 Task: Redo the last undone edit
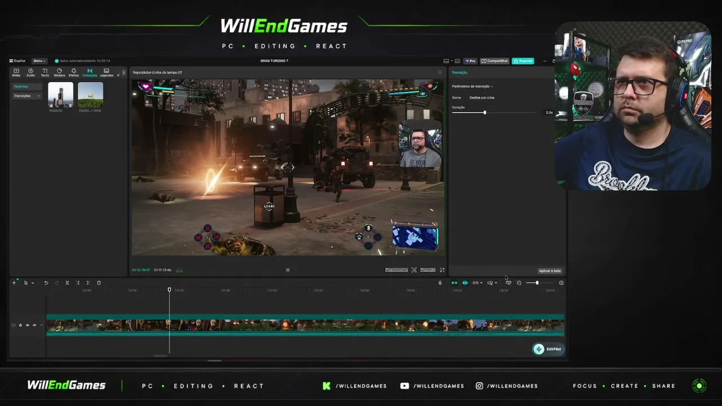pyautogui.click(x=56, y=283)
